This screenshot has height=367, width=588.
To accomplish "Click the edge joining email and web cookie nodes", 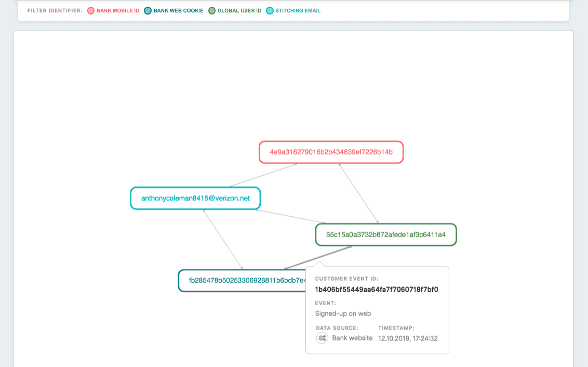I will click(x=223, y=239).
